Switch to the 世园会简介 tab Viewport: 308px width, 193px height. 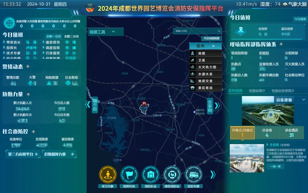[x=257, y=91]
